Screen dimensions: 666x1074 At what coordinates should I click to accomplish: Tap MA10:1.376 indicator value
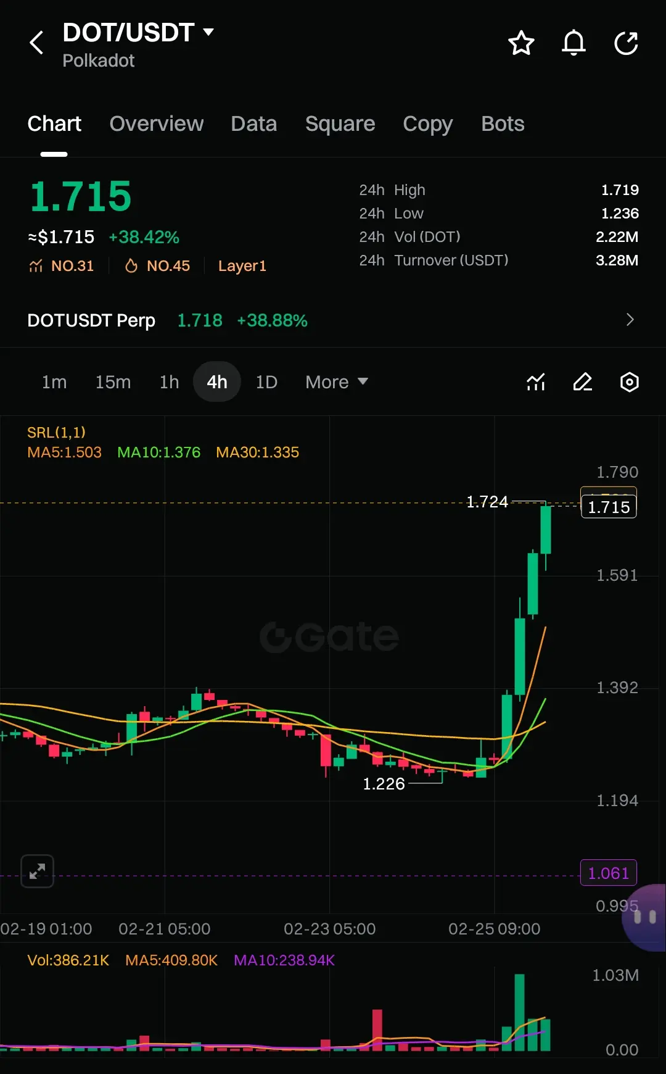click(x=159, y=452)
